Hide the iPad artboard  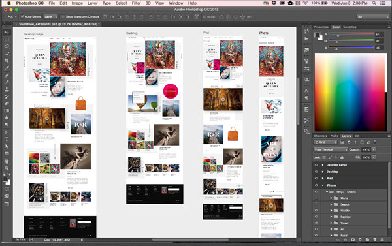316,178
